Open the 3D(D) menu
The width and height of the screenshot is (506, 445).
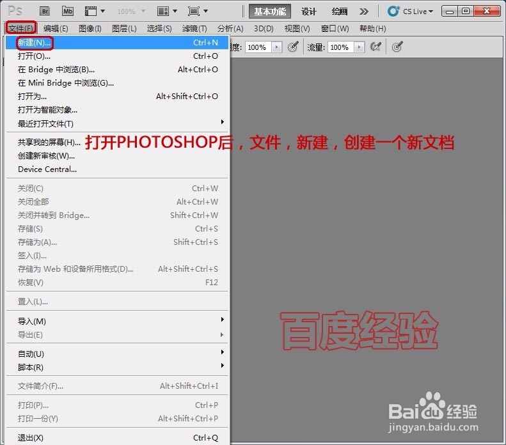pyautogui.click(x=264, y=28)
